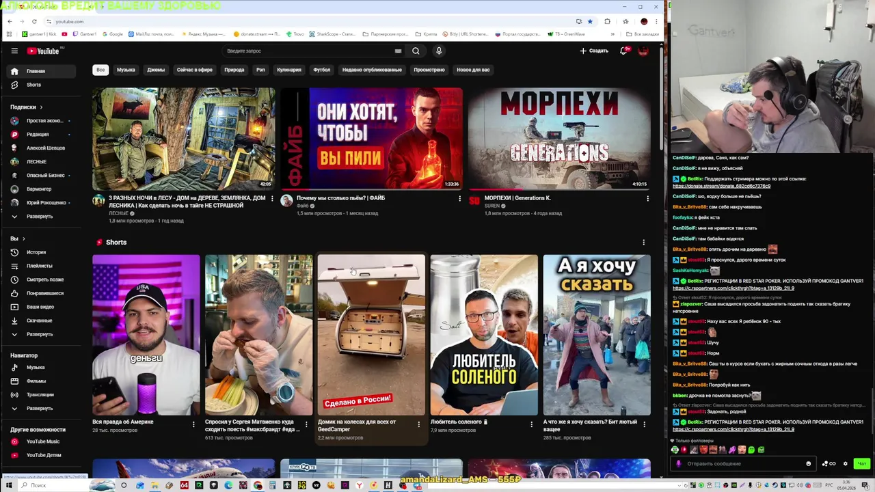
Task: Click the youtube.com address bar
Action: [308, 21]
